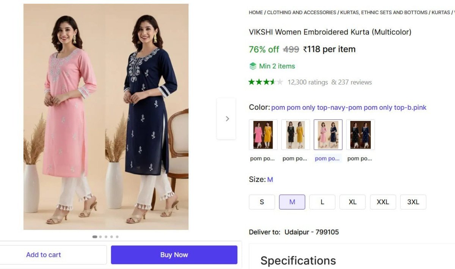Select the dark green and navy swatch

point(360,134)
